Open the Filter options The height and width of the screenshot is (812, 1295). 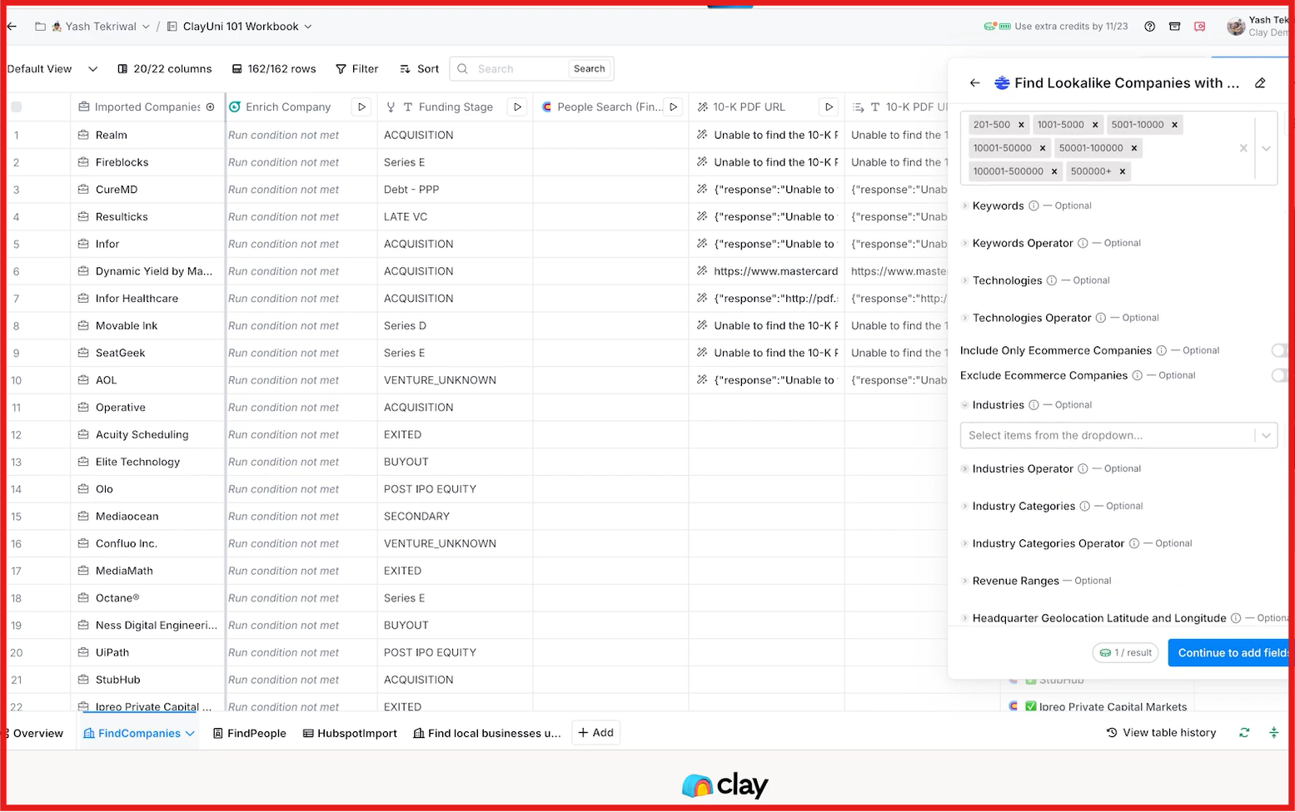(356, 69)
